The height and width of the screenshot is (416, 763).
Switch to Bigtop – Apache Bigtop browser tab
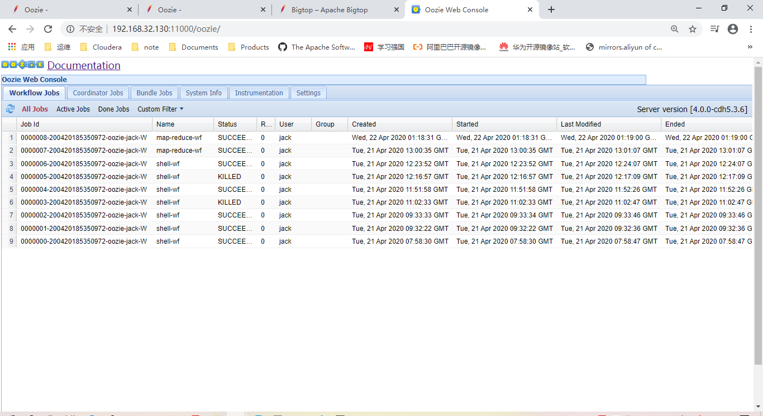(x=339, y=9)
